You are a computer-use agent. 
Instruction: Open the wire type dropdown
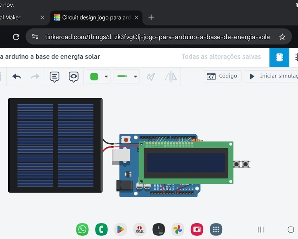[127, 76]
